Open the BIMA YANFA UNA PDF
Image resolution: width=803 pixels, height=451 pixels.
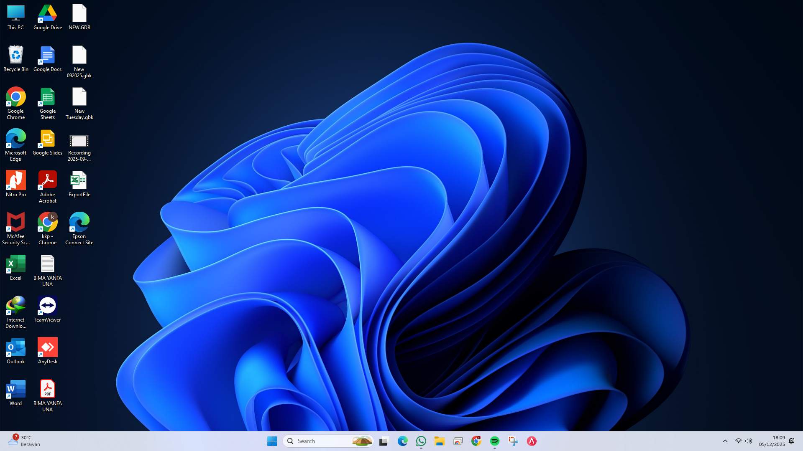47,388
